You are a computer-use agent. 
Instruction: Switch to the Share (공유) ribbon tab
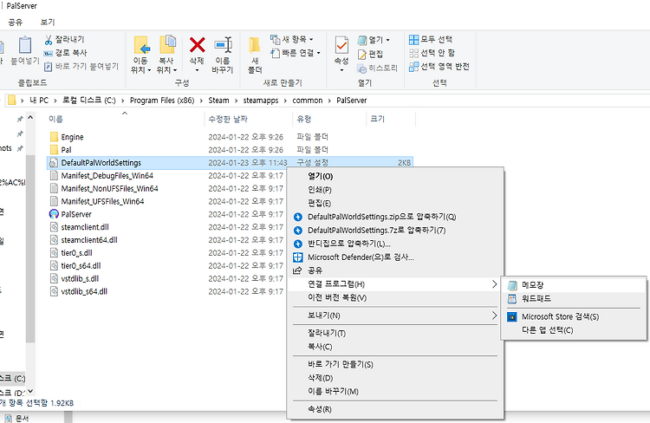click(x=16, y=22)
